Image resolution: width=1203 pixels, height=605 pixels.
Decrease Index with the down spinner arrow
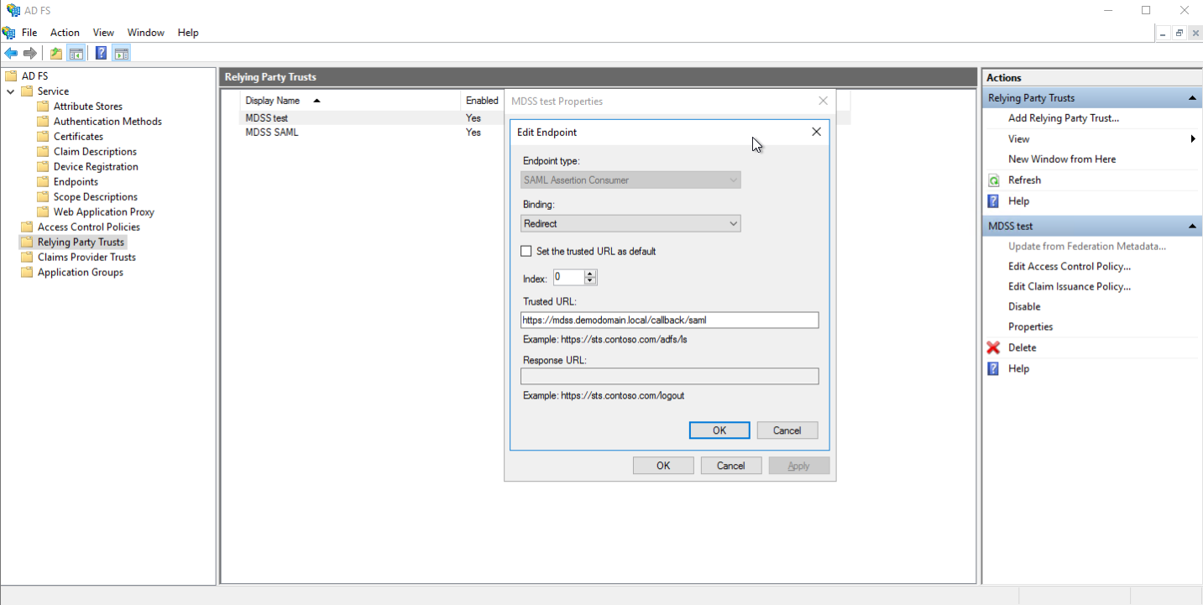tap(590, 281)
